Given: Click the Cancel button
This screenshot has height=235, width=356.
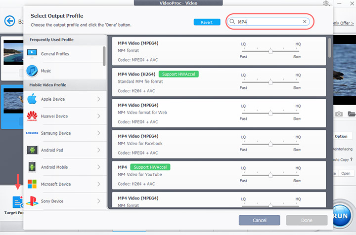Looking at the screenshot, I should (259, 220).
